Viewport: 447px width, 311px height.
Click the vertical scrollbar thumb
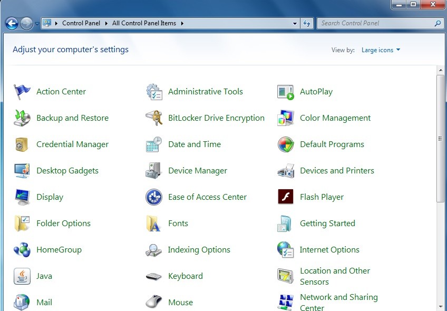441,139
